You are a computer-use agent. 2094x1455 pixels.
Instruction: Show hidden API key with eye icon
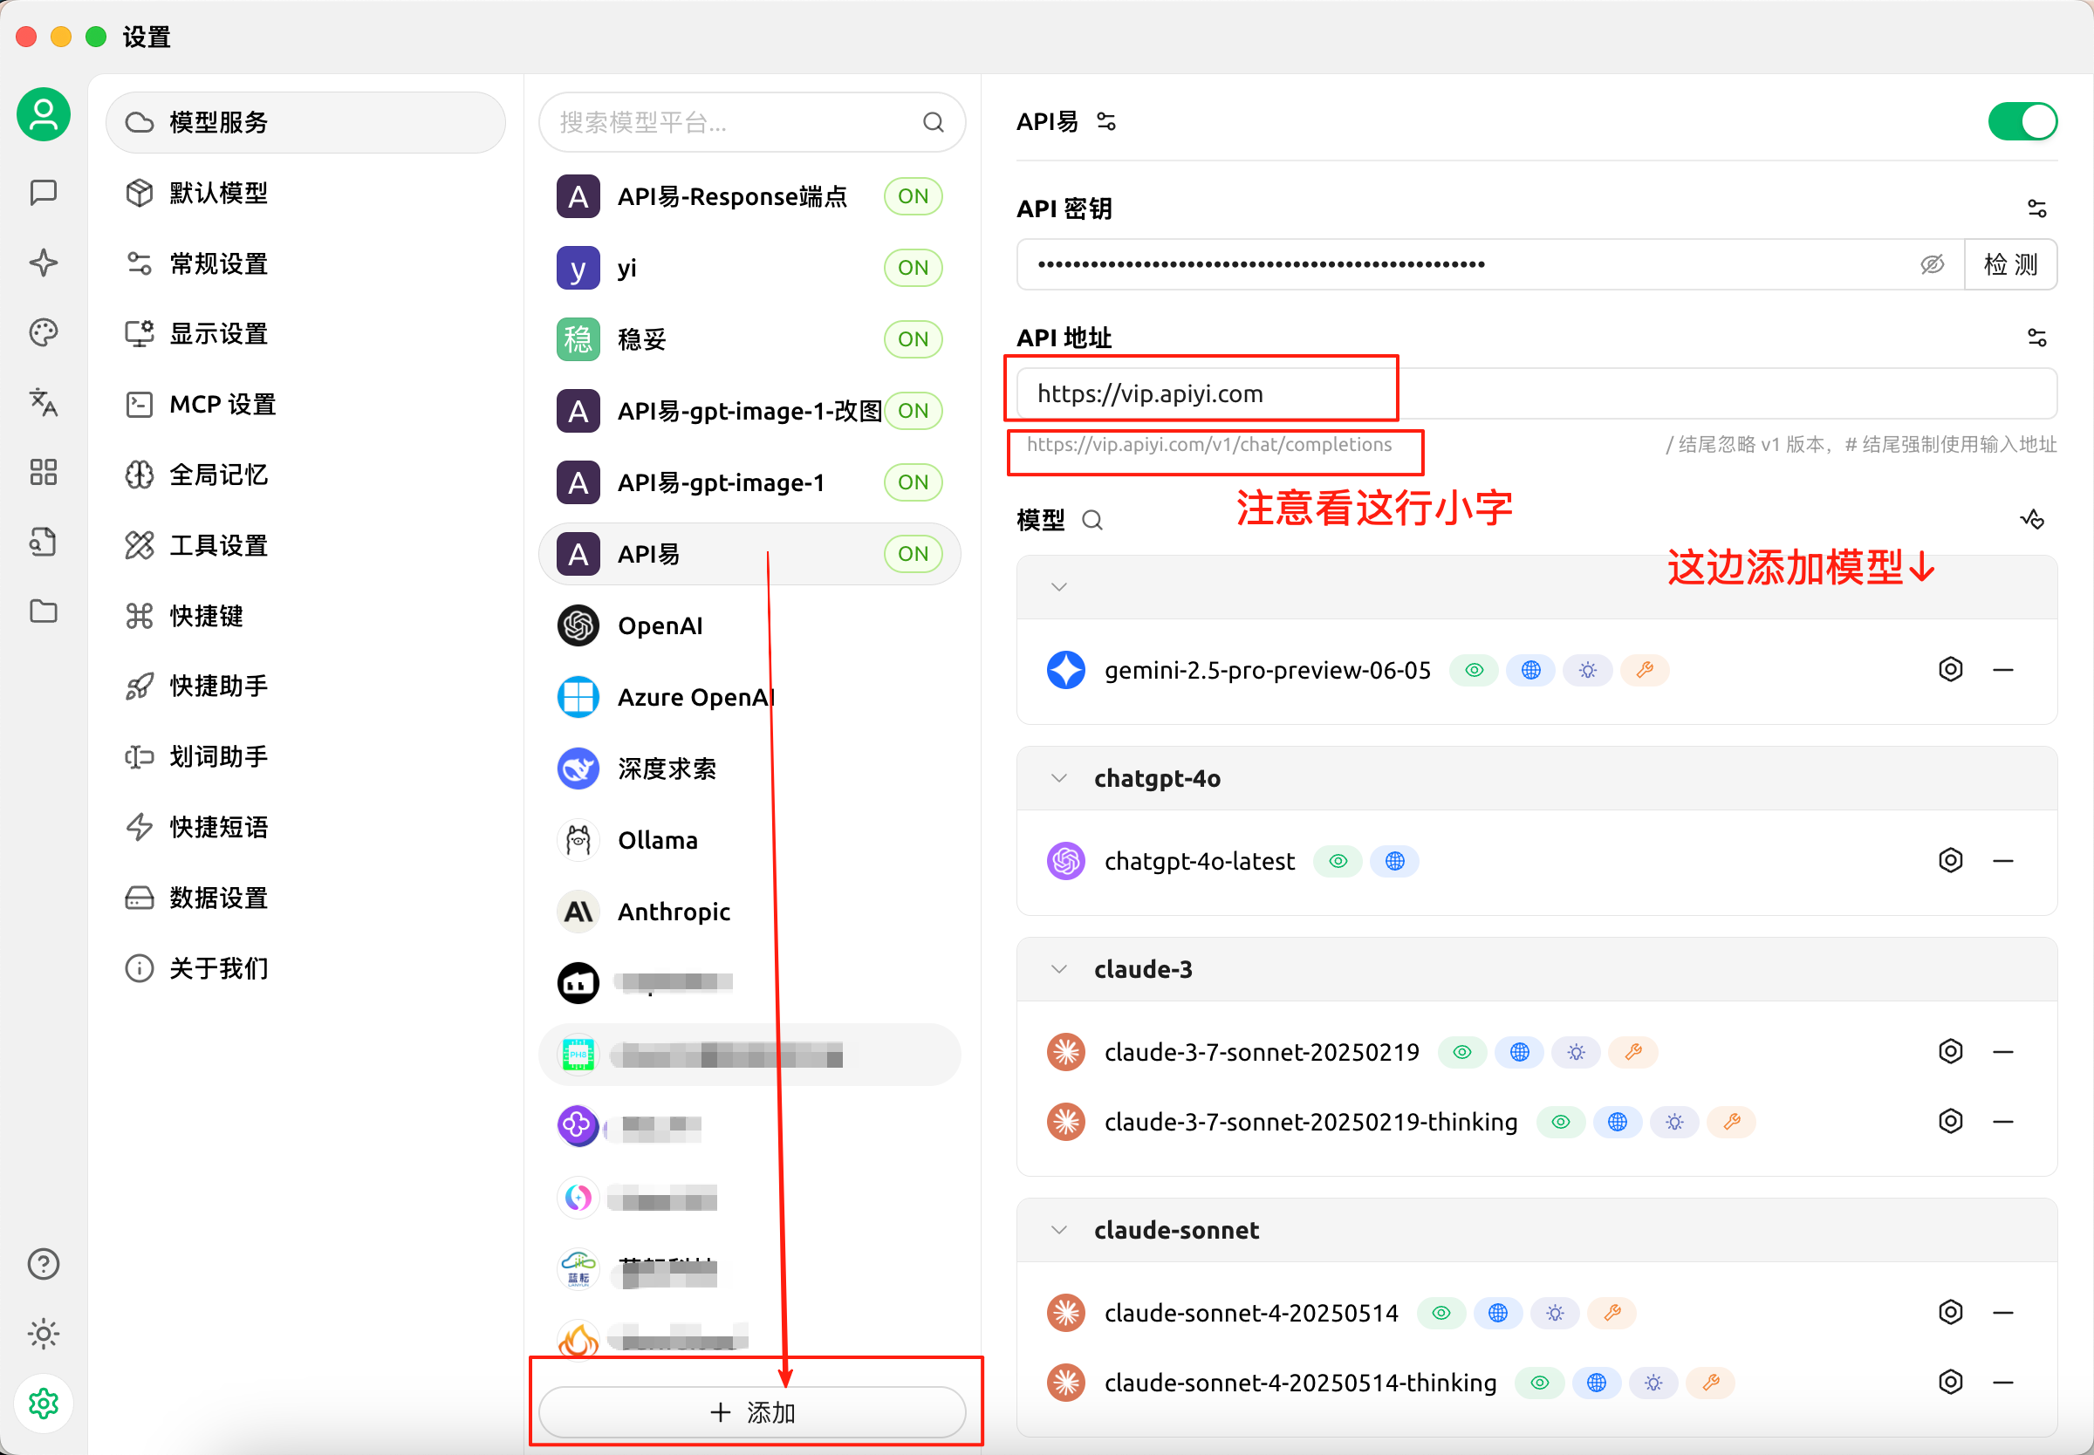pos(1932,264)
